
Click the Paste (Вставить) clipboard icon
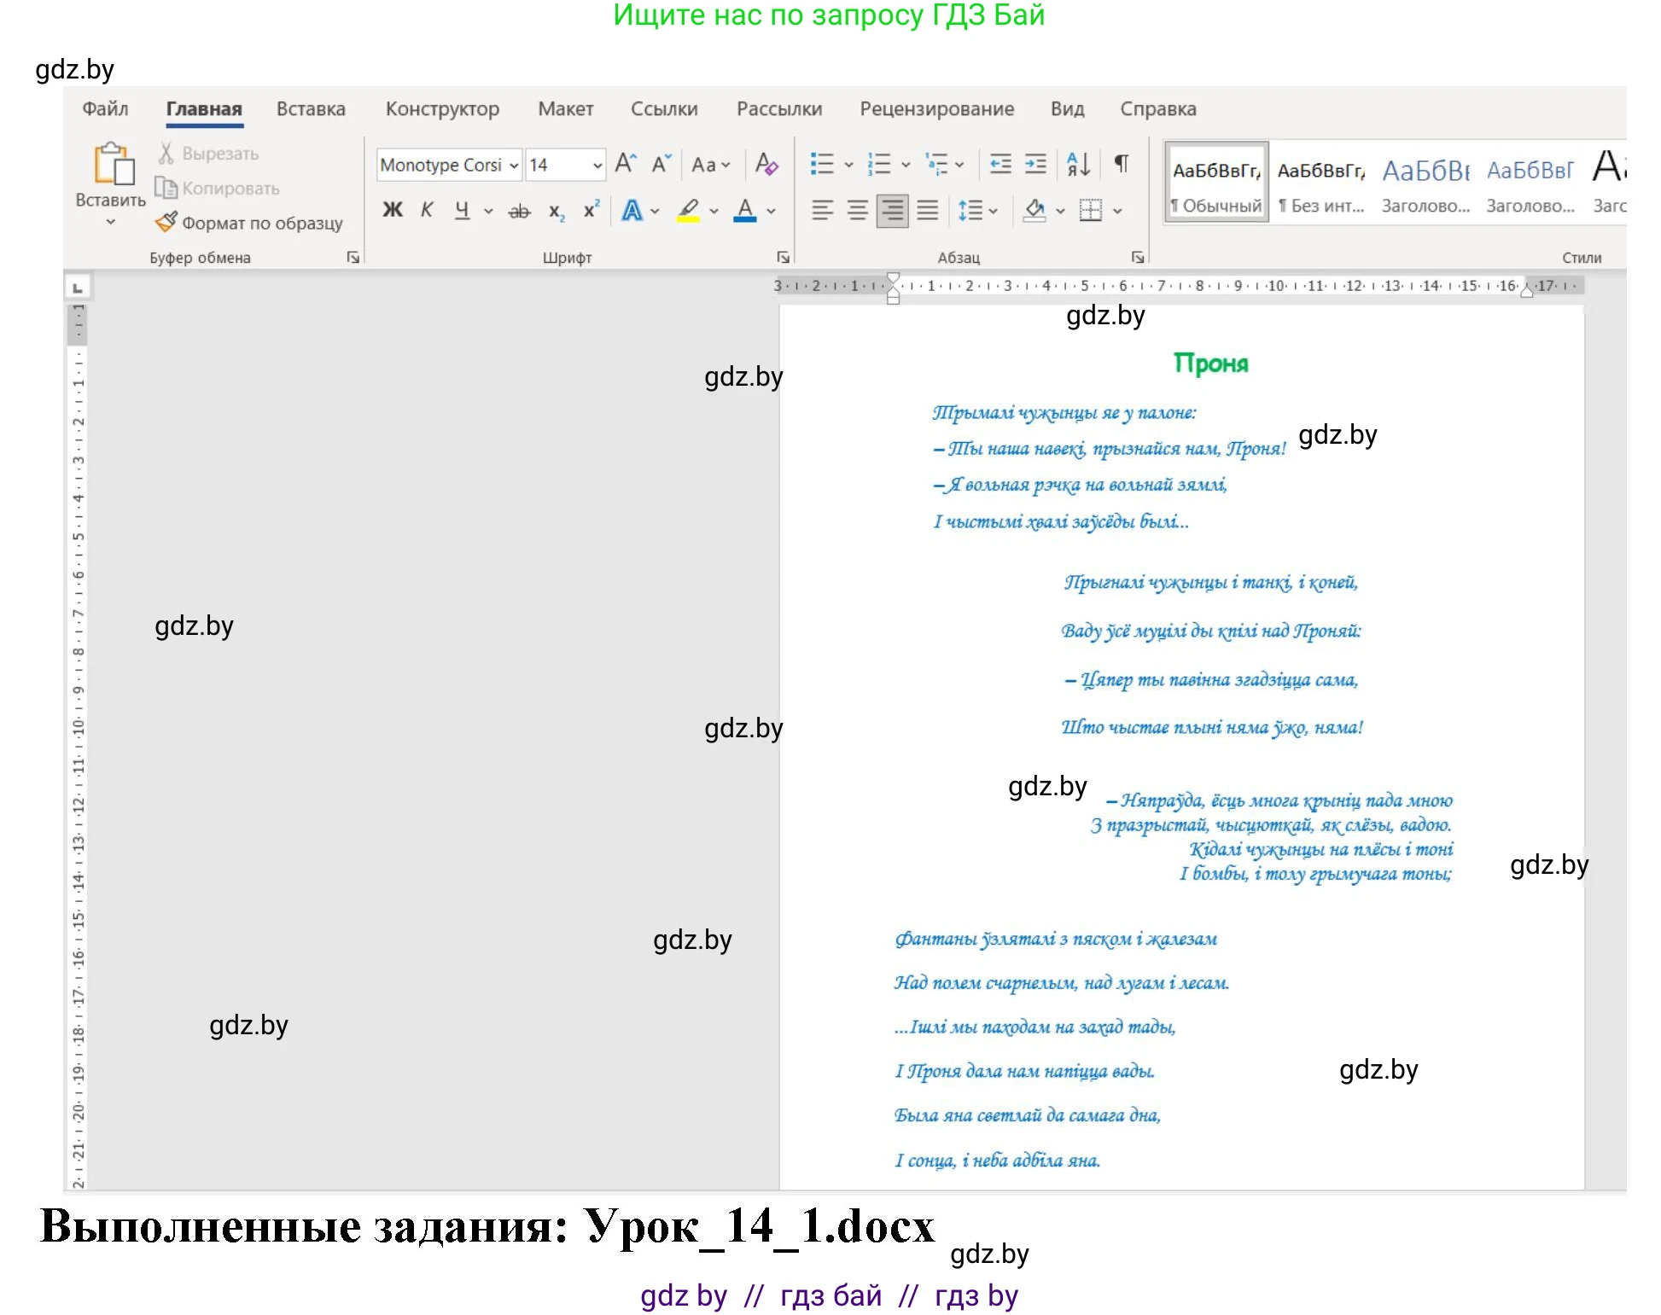pyautogui.click(x=112, y=165)
